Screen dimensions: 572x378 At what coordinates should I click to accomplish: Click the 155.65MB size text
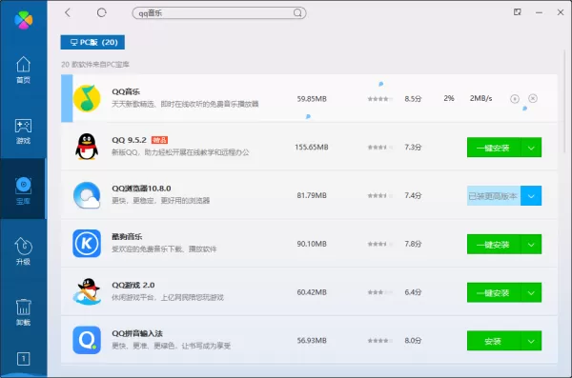point(312,148)
